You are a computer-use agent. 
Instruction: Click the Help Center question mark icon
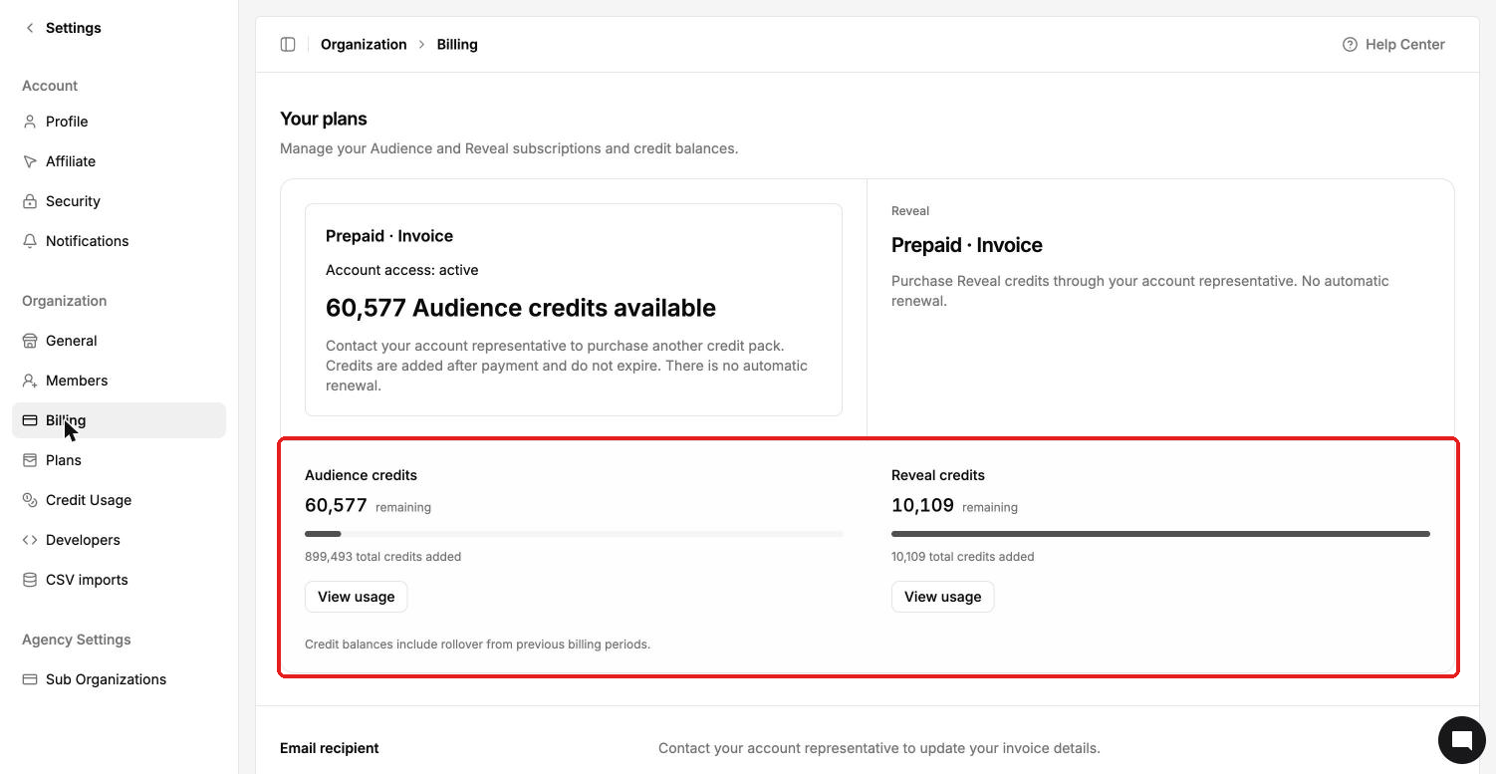click(1350, 44)
